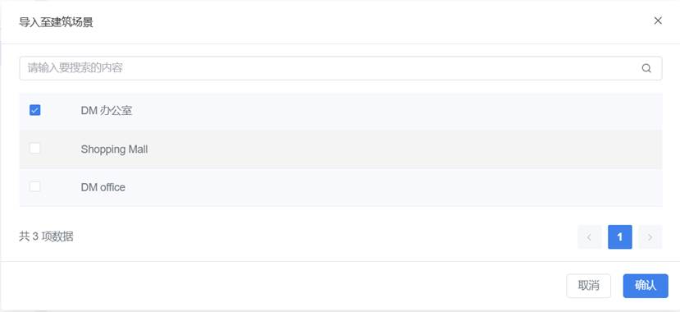Tick the Shopping Mall checkbox
Viewport: 680px width, 312px height.
point(35,149)
